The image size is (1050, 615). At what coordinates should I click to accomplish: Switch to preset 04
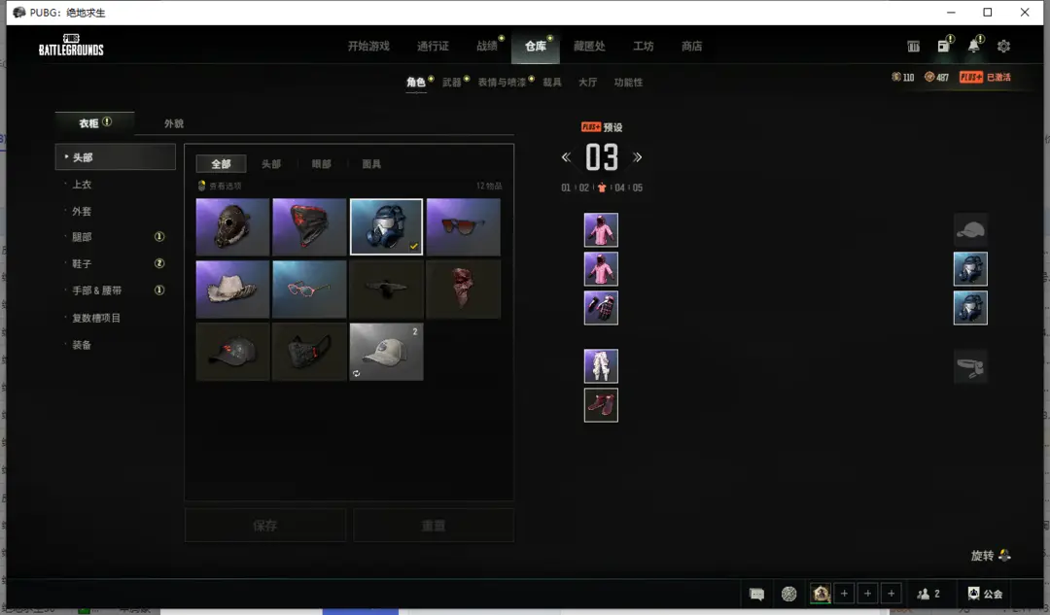(619, 188)
